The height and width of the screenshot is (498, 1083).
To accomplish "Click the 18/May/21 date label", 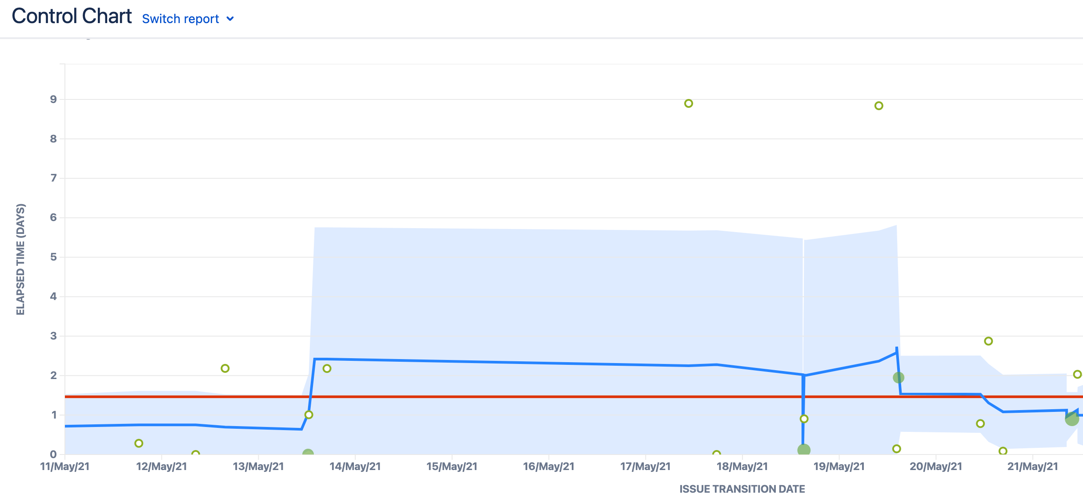I will tap(742, 466).
